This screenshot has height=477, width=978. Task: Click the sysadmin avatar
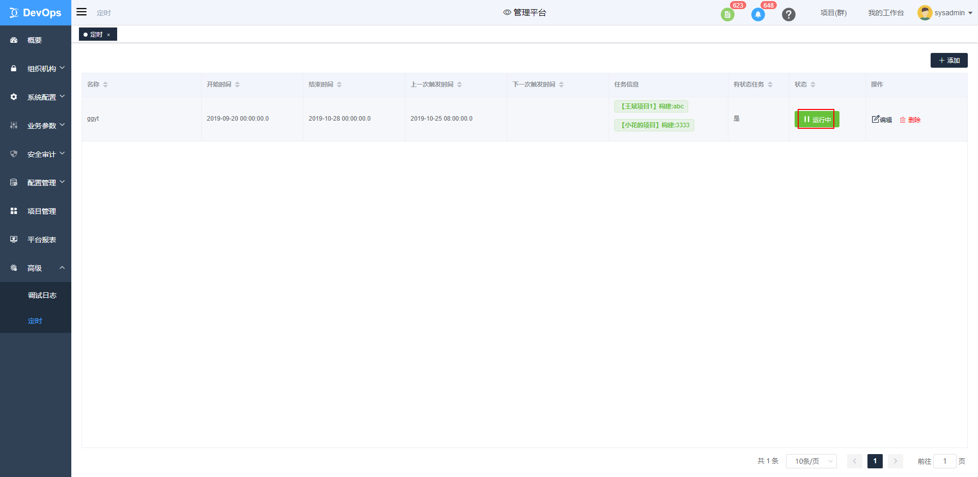coord(925,13)
